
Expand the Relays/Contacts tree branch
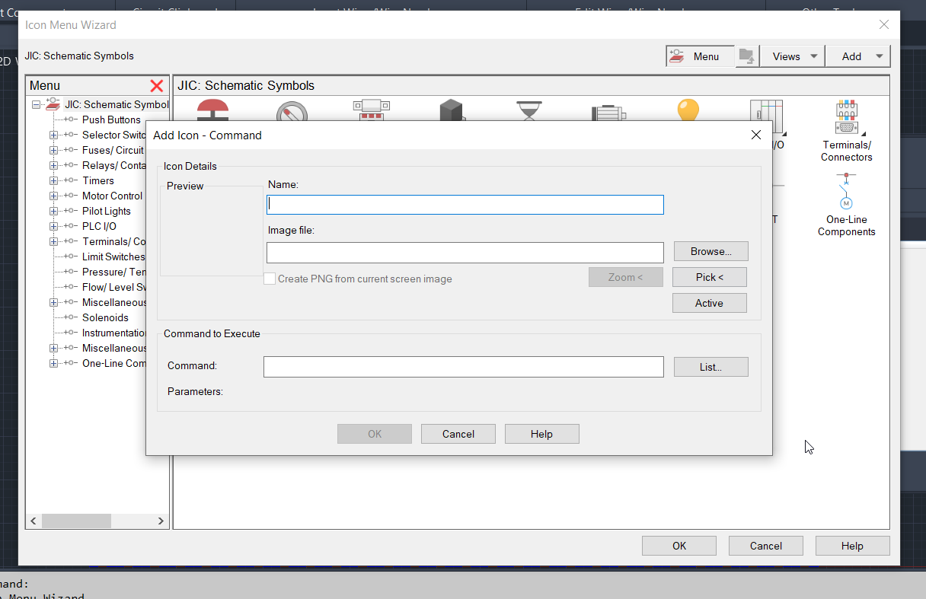click(52, 165)
